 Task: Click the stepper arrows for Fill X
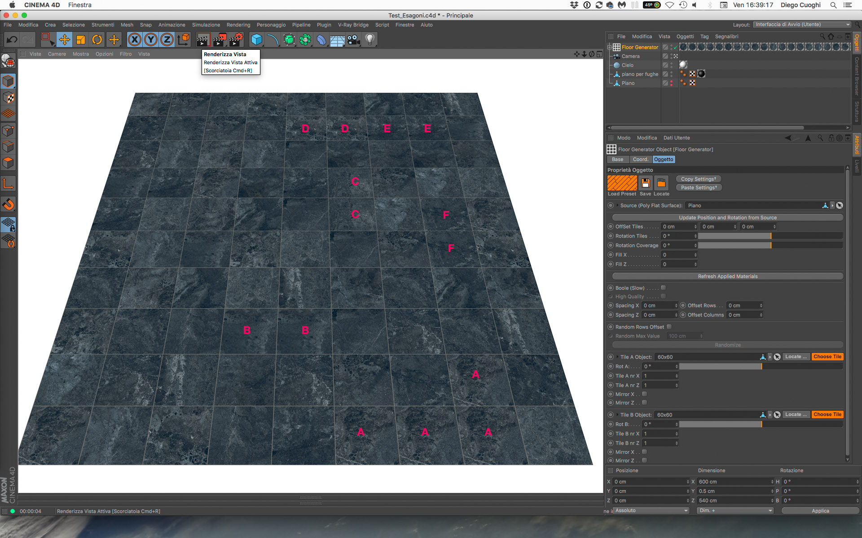695,255
